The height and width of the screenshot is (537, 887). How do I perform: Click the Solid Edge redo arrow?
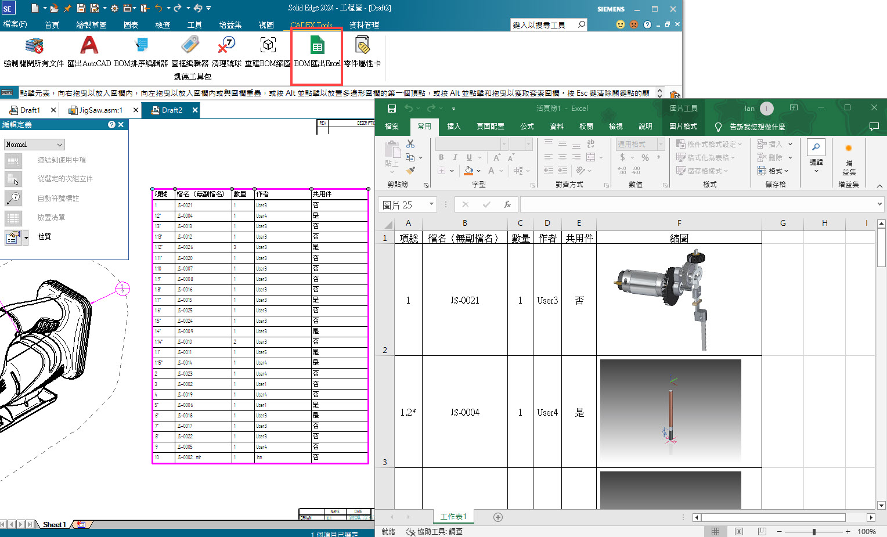coord(178,8)
